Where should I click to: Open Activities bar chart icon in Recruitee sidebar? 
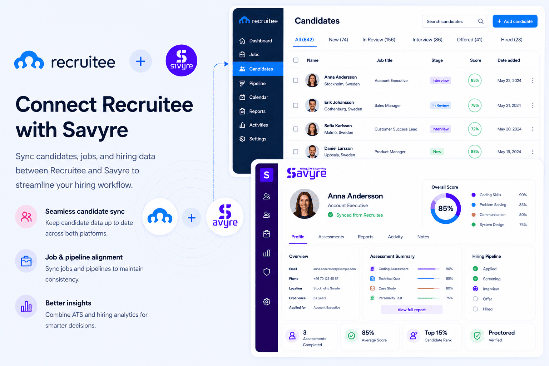(242, 125)
